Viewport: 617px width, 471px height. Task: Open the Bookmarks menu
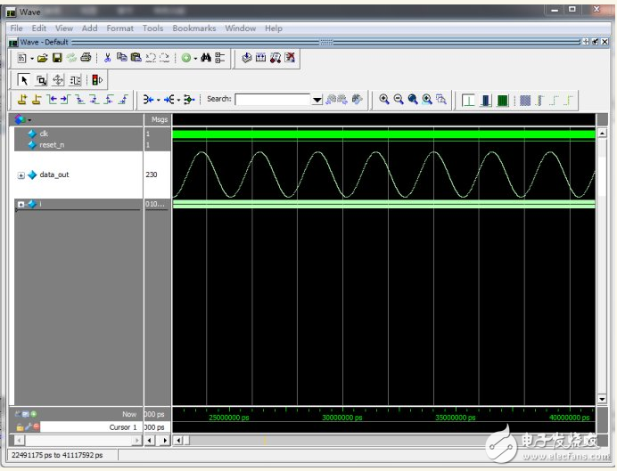(193, 28)
